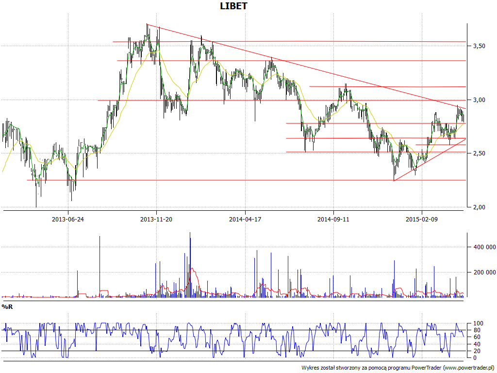Open the www.powertrader.pl link in footer
Screen dimensions: 497x373
(469, 368)
